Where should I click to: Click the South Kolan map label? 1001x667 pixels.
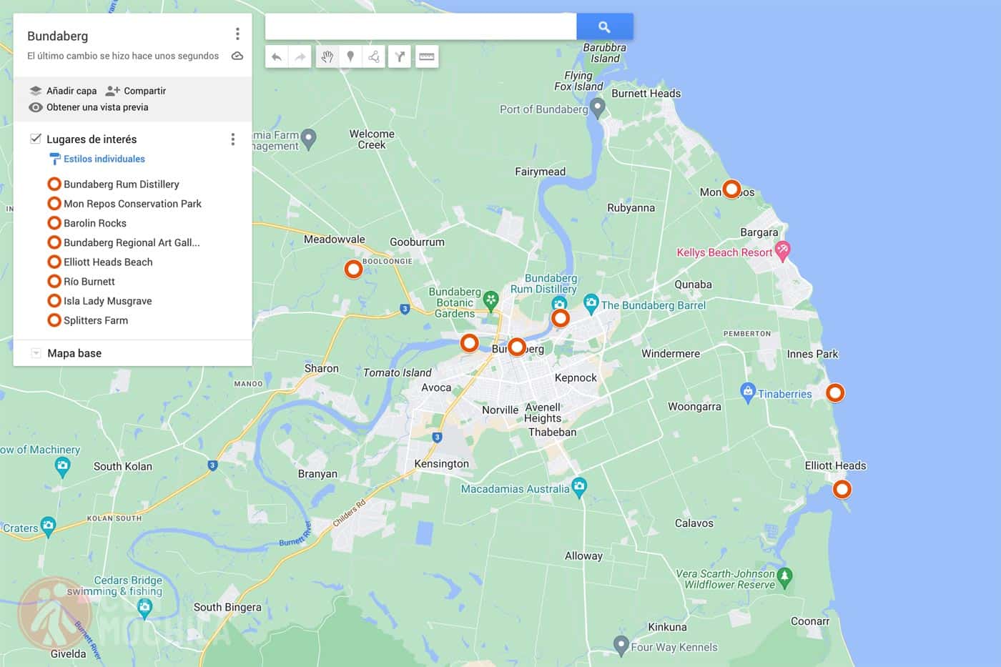[122, 466]
